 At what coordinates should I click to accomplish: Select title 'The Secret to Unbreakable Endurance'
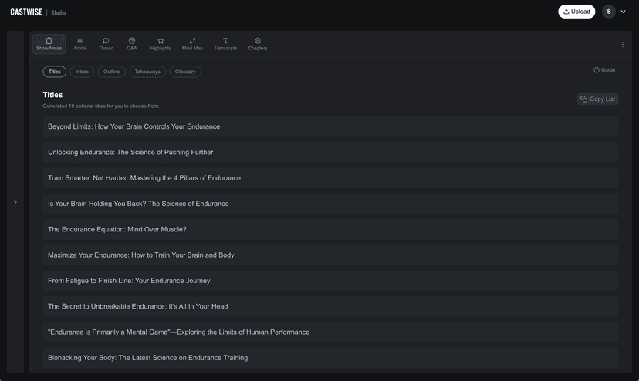click(330, 306)
